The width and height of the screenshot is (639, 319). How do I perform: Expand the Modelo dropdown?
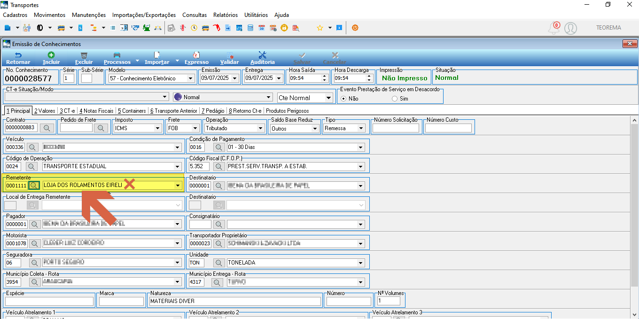pos(190,78)
